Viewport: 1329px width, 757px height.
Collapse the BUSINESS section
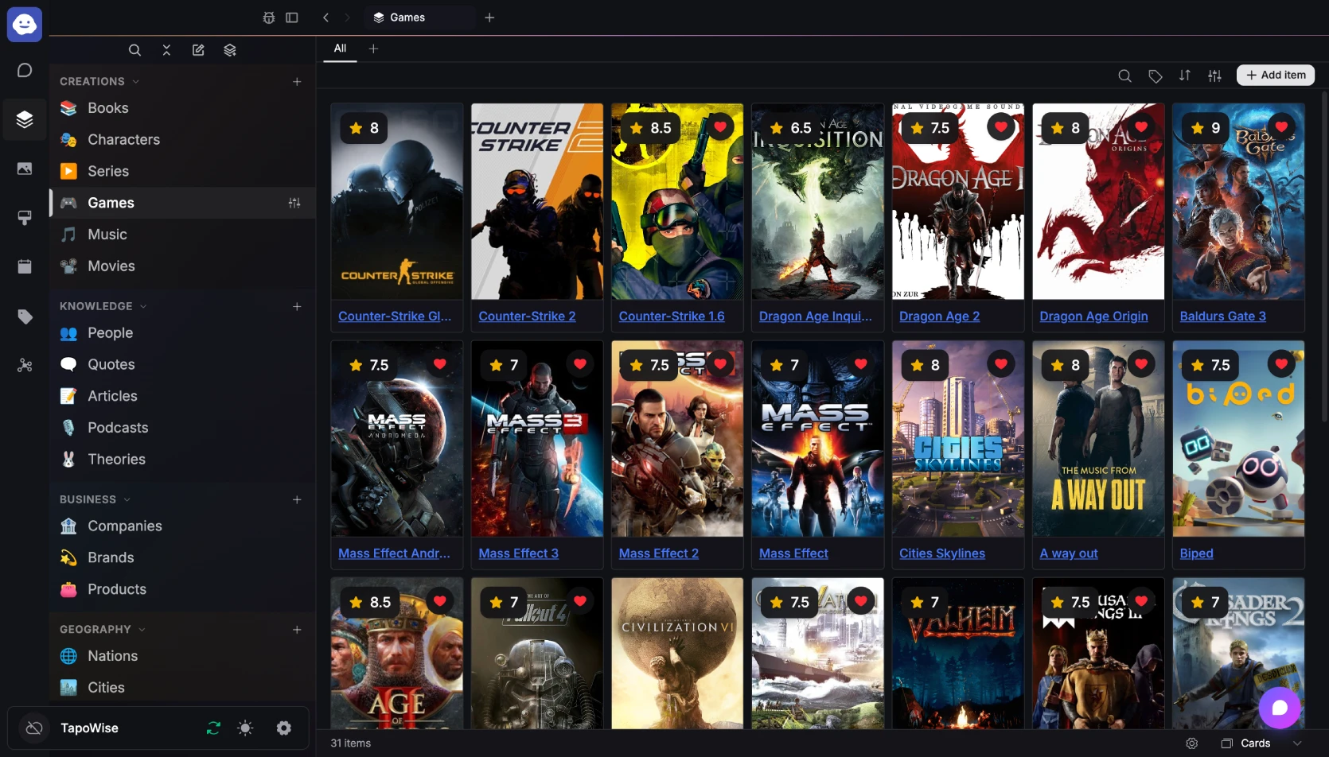pyautogui.click(x=95, y=499)
